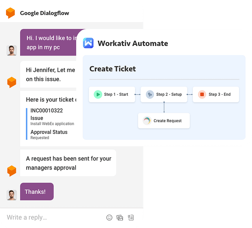252x228 pixels.
Task: Click user avatar beside first purple message
Action: [x=11, y=51]
